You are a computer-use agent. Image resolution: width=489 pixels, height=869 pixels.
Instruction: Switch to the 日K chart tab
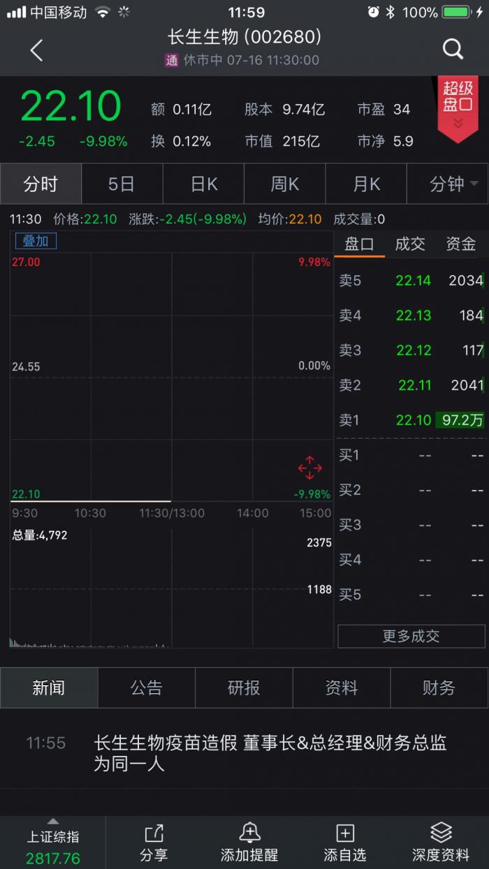point(203,184)
